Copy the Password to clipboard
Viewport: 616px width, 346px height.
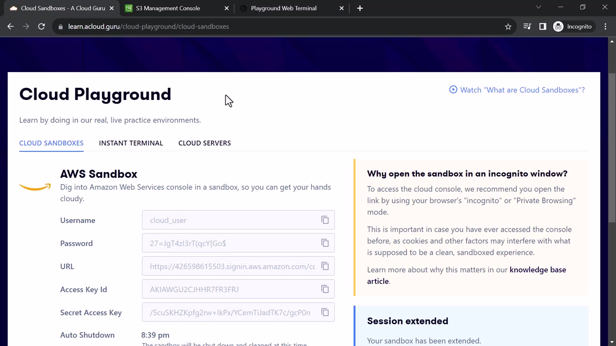coord(325,243)
